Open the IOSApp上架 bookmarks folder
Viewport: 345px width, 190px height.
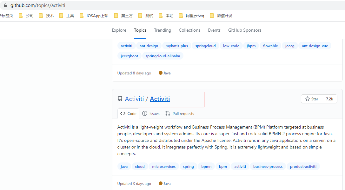94,16
